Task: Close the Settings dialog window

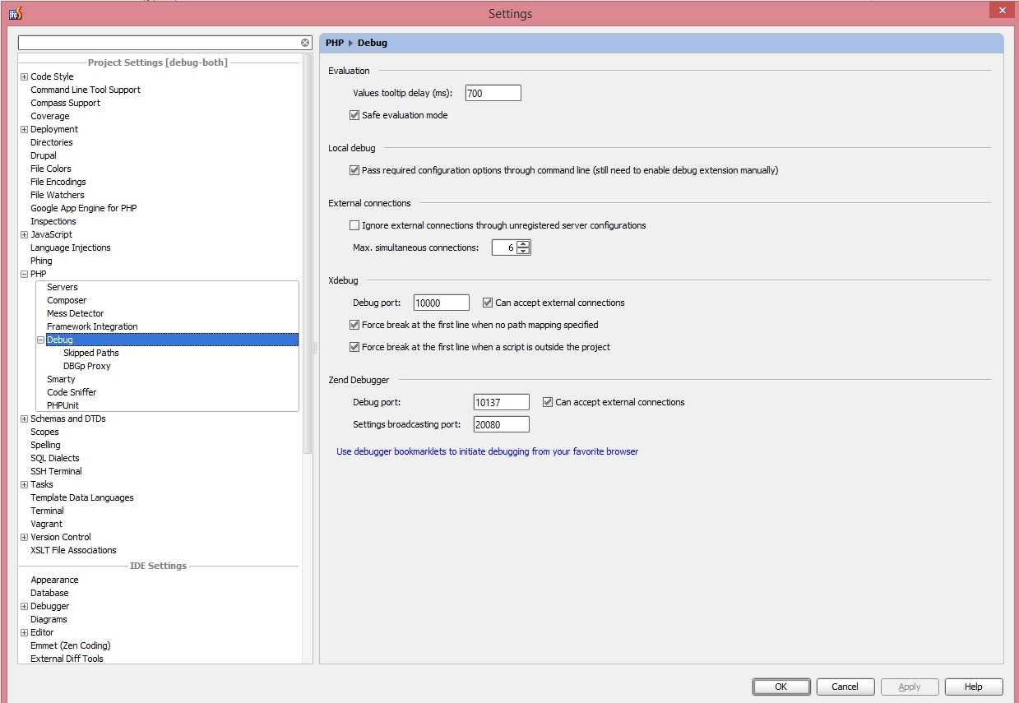Action: [1000, 10]
